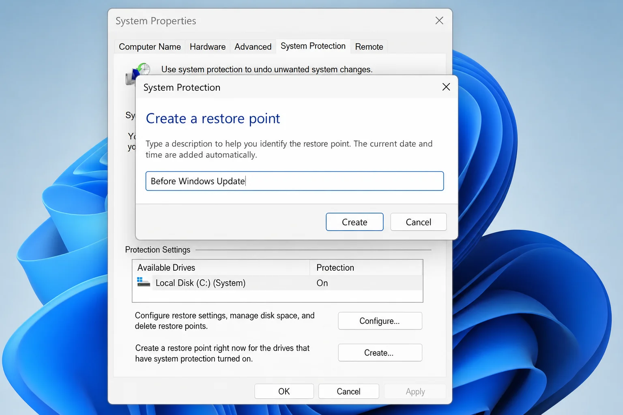Click the On protection status cell
The height and width of the screenshot is (415, 623).
[x=322, y=283]
